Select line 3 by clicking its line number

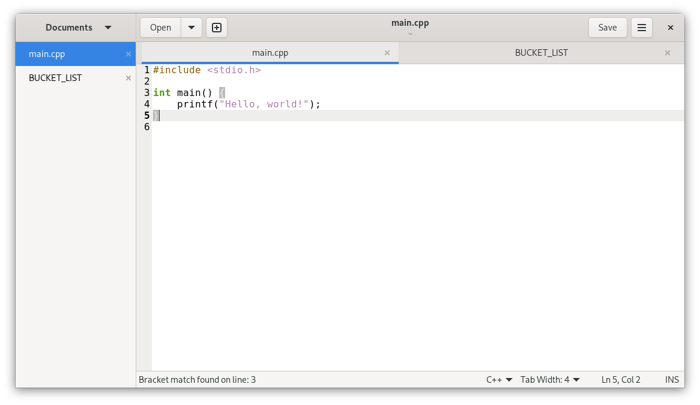pos(146,92)
